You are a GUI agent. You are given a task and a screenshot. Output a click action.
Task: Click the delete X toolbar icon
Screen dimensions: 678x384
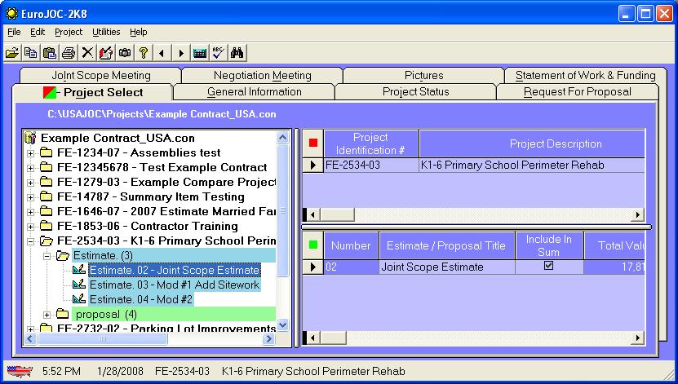tap(87, 53)
